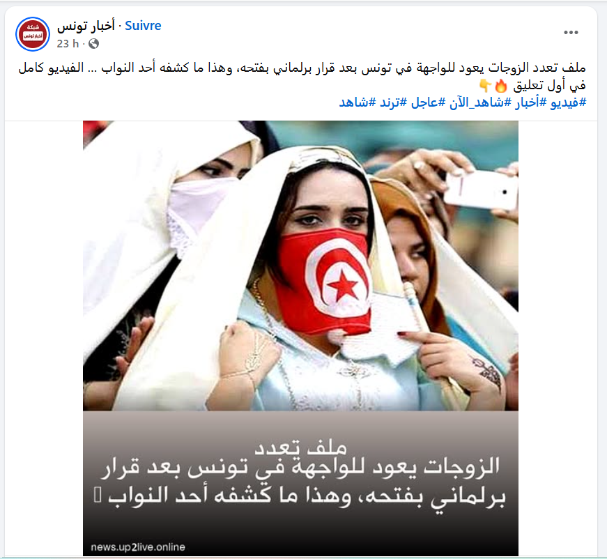Open the #أخبار hashtag
The width and height of the screenshot is (607, 559).
coord(530,102)
